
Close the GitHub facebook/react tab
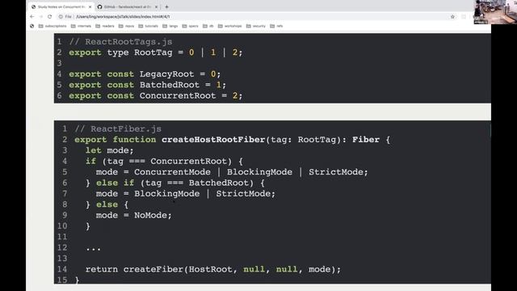coord(156,7)
